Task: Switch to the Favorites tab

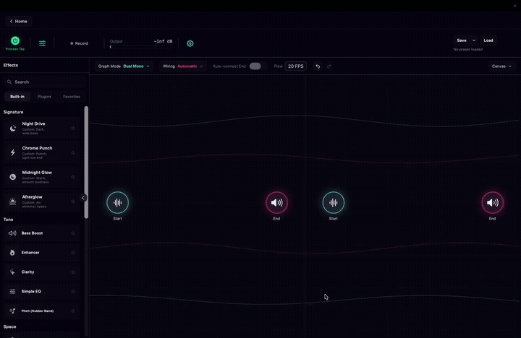Action: tap(72, 97)
